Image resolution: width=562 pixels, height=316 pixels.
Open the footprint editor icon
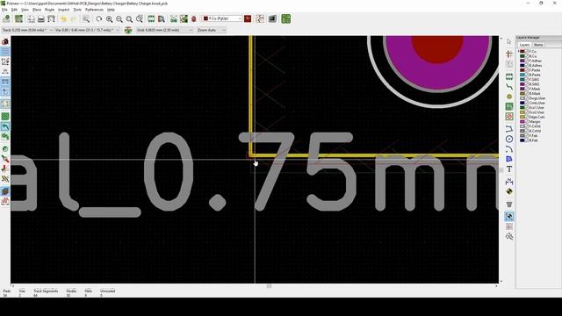tap(151, 19)
